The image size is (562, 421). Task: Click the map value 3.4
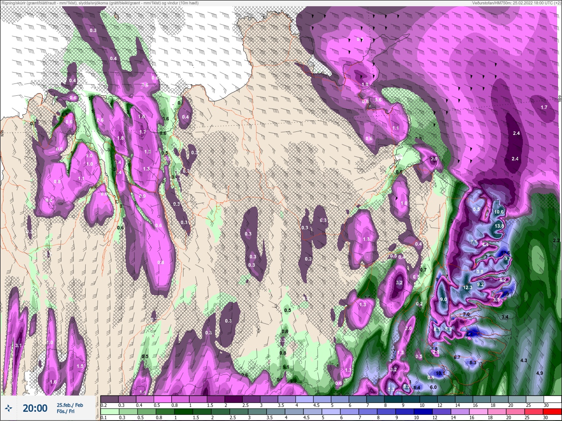tap(505, 317)
